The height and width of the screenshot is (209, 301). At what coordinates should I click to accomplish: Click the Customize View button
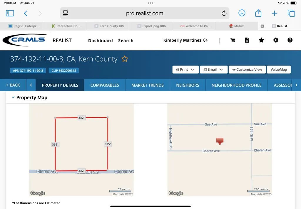(x=247, y=70)
